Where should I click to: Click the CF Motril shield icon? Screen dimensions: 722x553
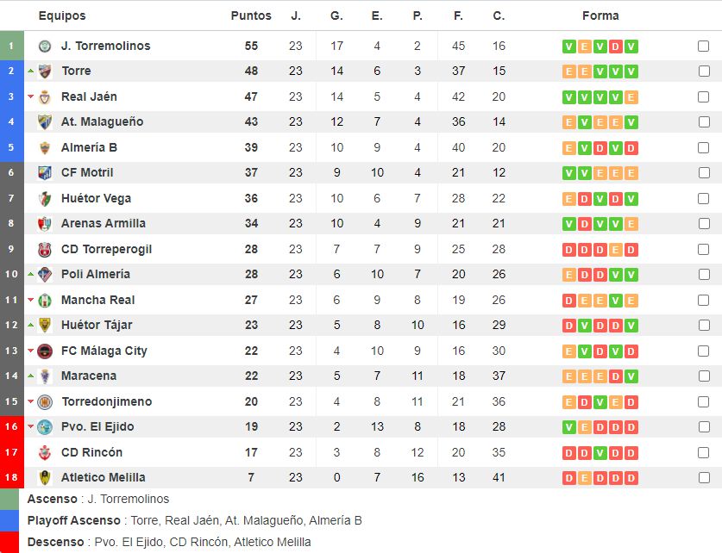45,173
